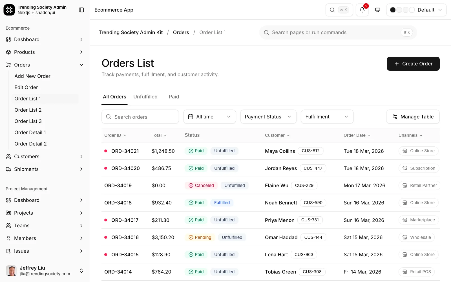Click the CUS-812 customer badge
Image resolution: width=451 pixels, height=282 pixels.
pos(311,151)
